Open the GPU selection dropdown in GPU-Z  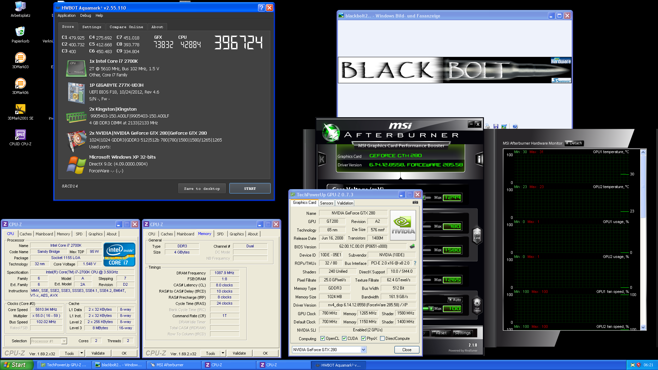(363, 350)
